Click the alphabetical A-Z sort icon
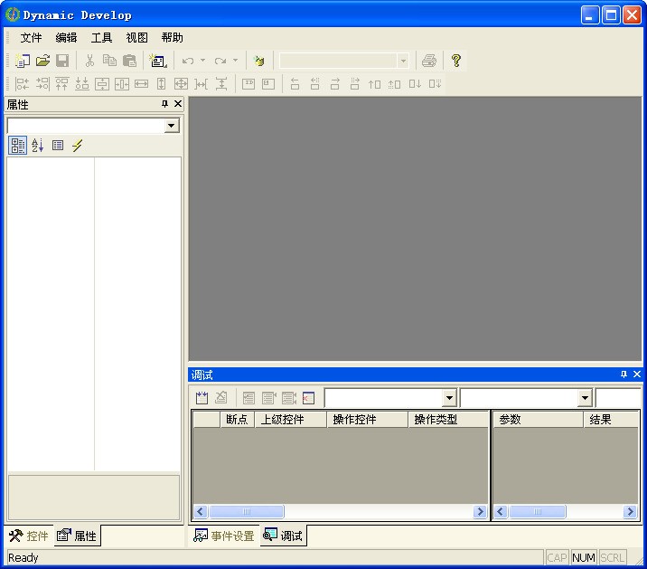Viewport: 647px width, 569px height. [38, 146]
